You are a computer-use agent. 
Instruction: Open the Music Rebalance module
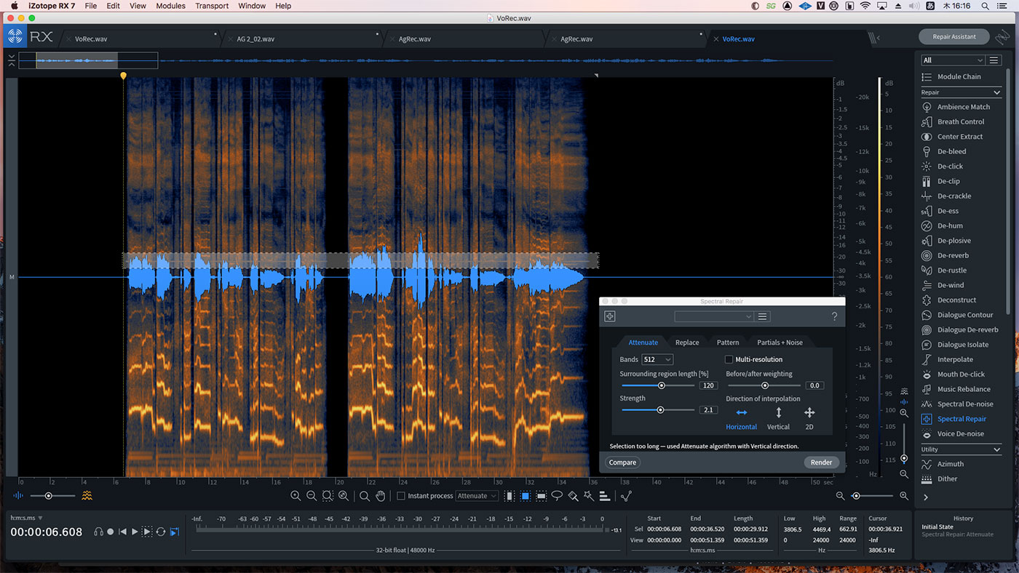click(956, 389)
